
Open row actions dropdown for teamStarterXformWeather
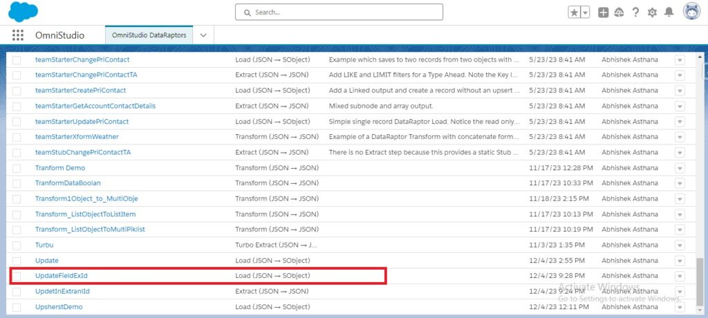[x=680, y=137]
